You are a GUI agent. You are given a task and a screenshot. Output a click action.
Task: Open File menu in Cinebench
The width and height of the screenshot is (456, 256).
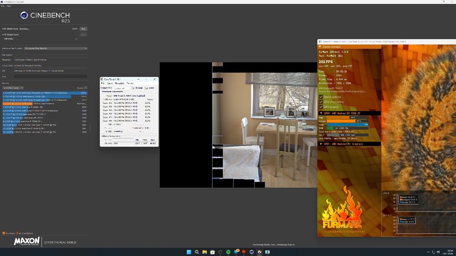pos(3,6)
